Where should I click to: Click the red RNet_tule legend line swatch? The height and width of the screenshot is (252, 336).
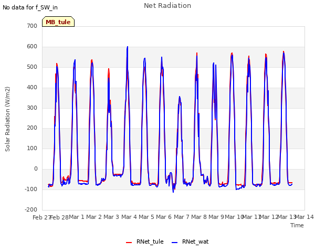129,243
